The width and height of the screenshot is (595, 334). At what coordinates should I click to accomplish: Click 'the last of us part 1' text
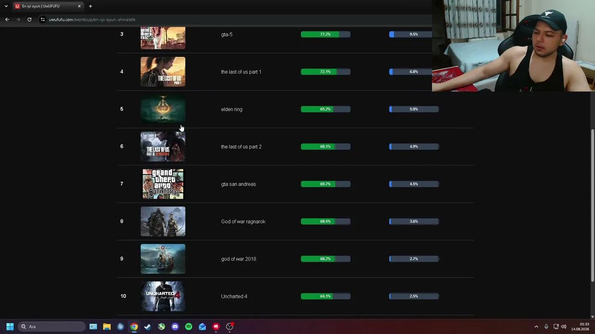[x=241, y=72]
